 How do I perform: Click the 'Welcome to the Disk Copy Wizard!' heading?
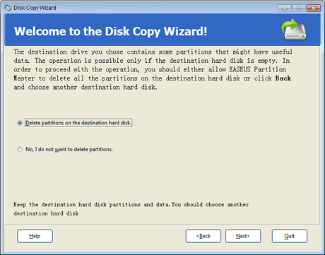tap(110, 31)
